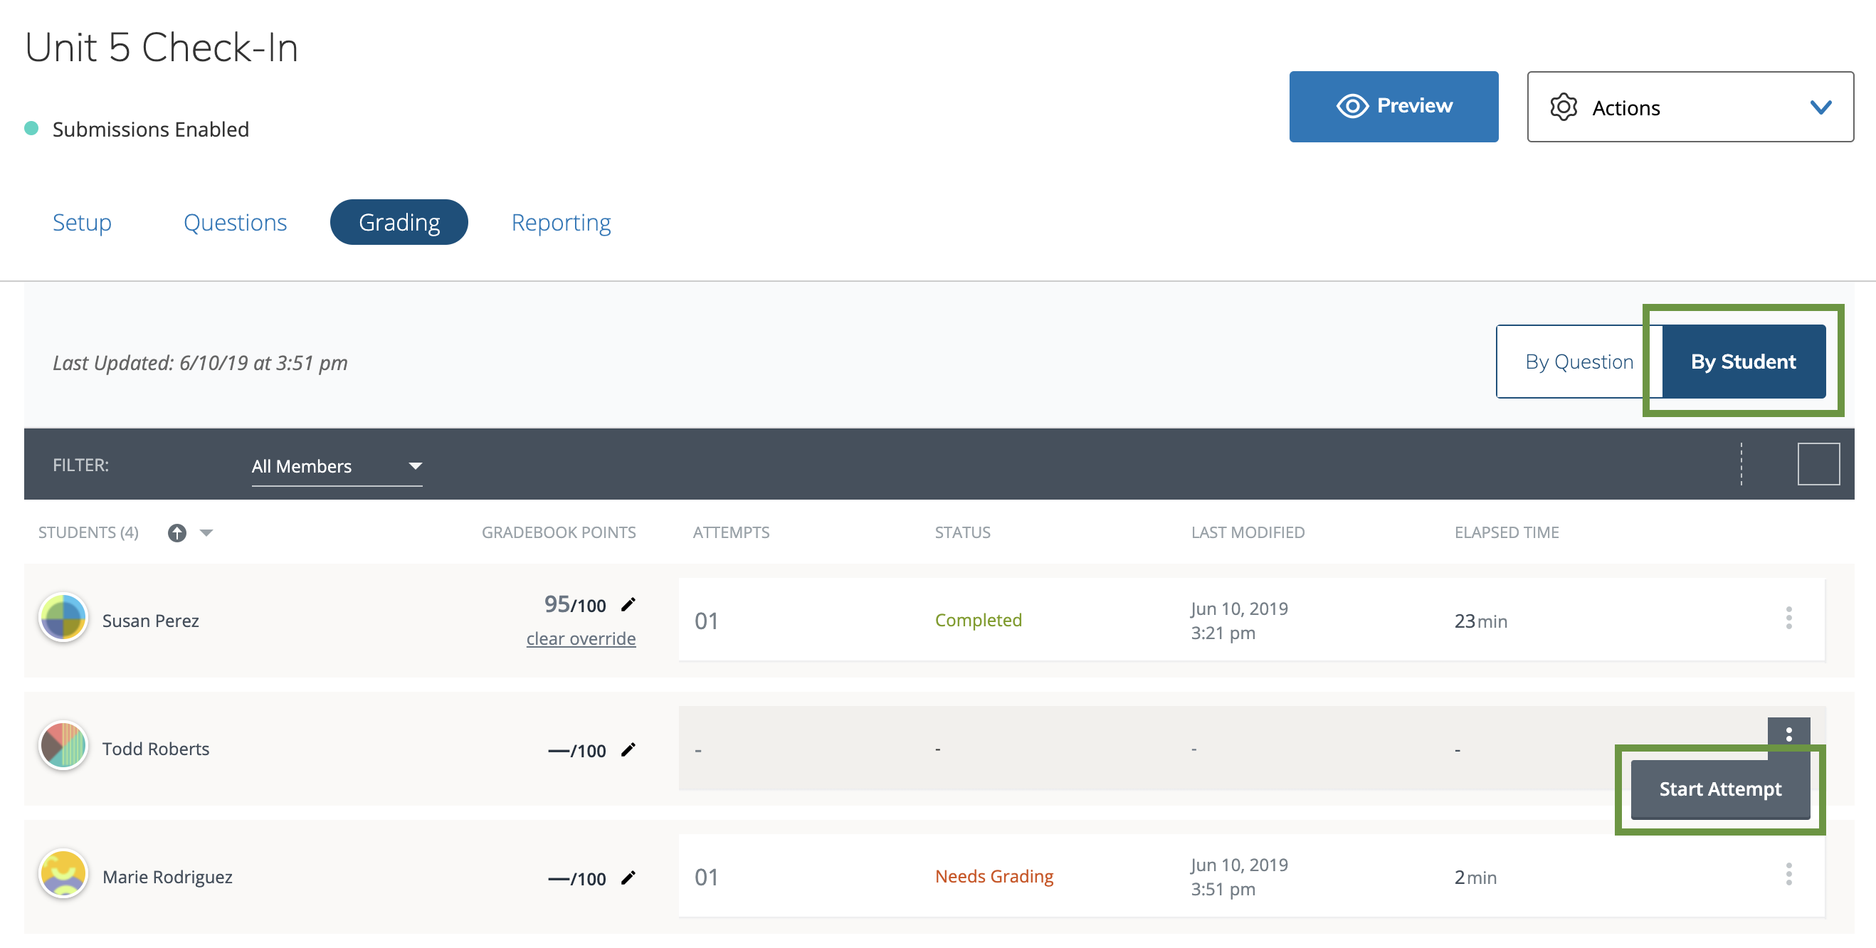Edit Susan Perez's gradebook points pencil

coord(628,604)
